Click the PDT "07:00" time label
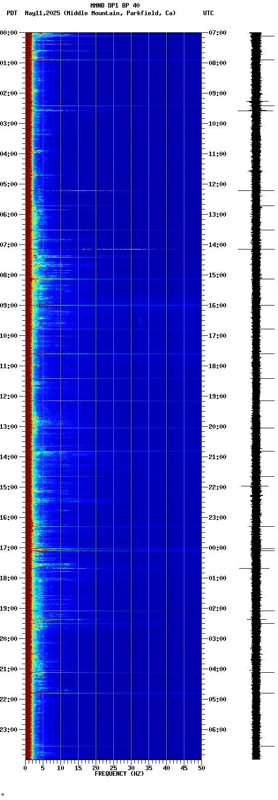Screen dimensions: 278x800 (x=9, y=245)
